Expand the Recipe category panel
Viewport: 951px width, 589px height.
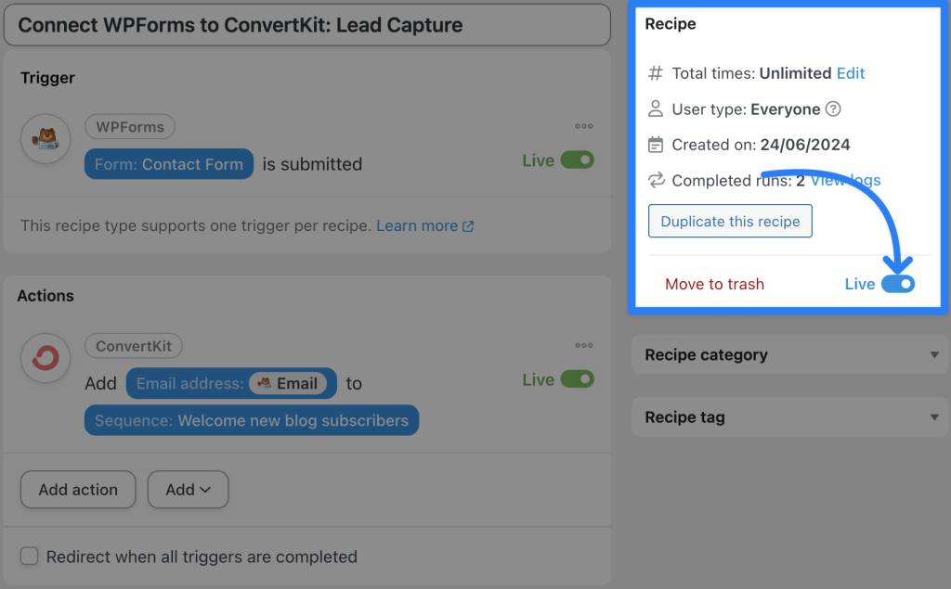(934, 354)
